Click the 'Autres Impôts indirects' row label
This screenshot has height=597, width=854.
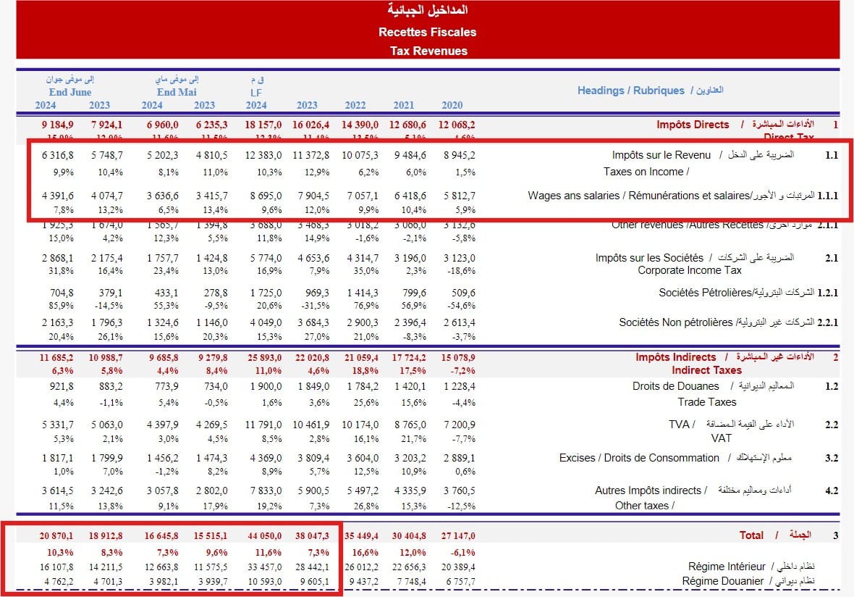648,490
